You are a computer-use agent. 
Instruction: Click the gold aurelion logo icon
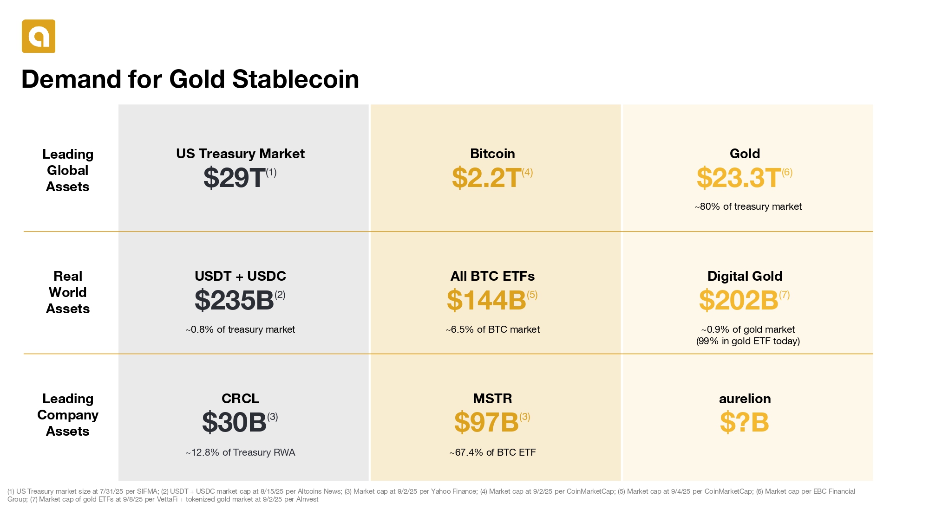[39, 36]
